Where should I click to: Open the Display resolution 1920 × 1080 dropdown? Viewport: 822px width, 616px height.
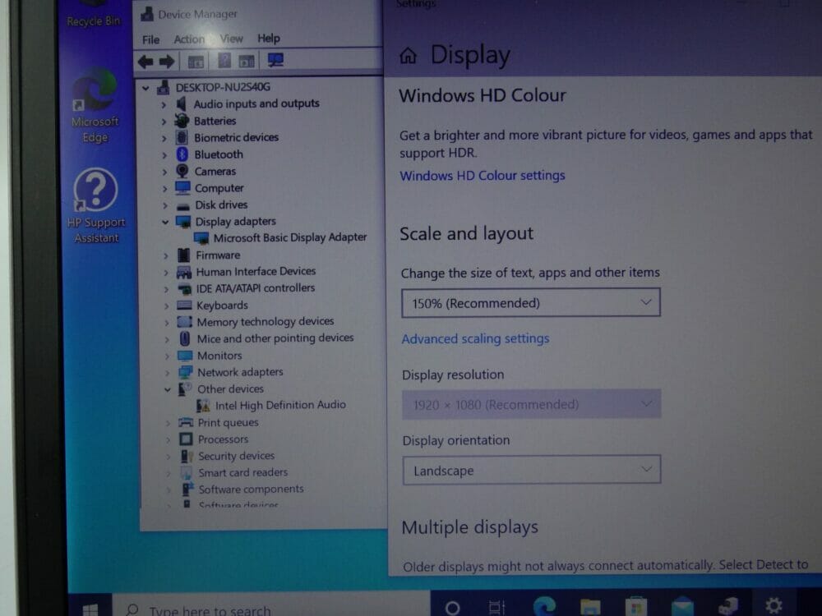coord(531,404)
